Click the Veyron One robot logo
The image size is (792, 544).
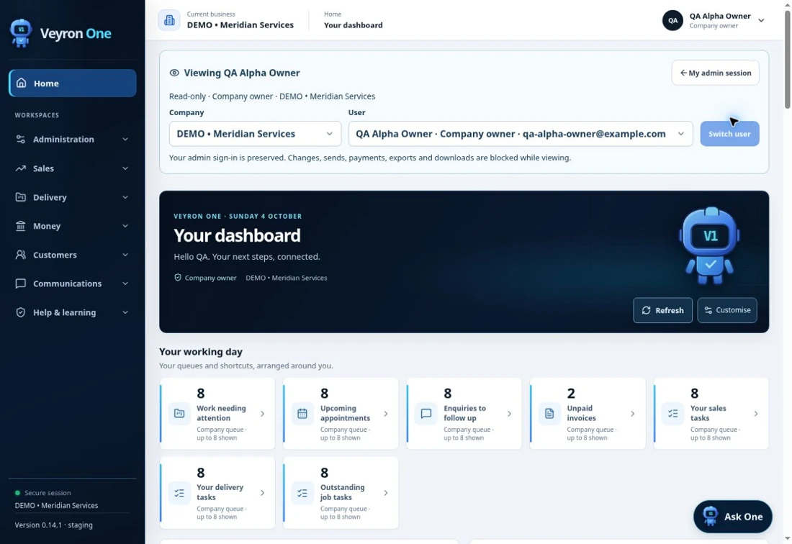pos(21,33)
